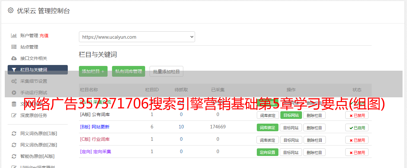Open 私有词库管理

[129, 71]
